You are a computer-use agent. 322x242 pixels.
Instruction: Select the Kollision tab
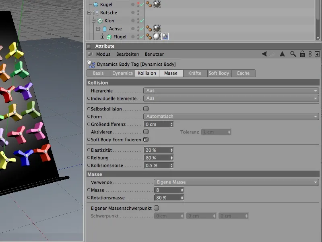[147, 73]
